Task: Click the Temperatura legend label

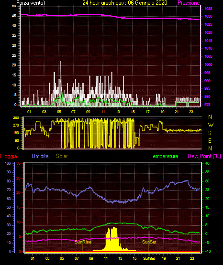Action: pyautogui.click(x=164, y=156)
